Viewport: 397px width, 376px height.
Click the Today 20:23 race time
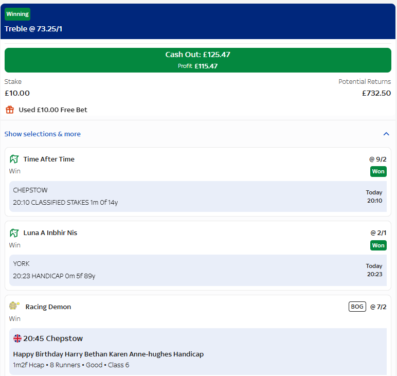(x=374, y=270)
